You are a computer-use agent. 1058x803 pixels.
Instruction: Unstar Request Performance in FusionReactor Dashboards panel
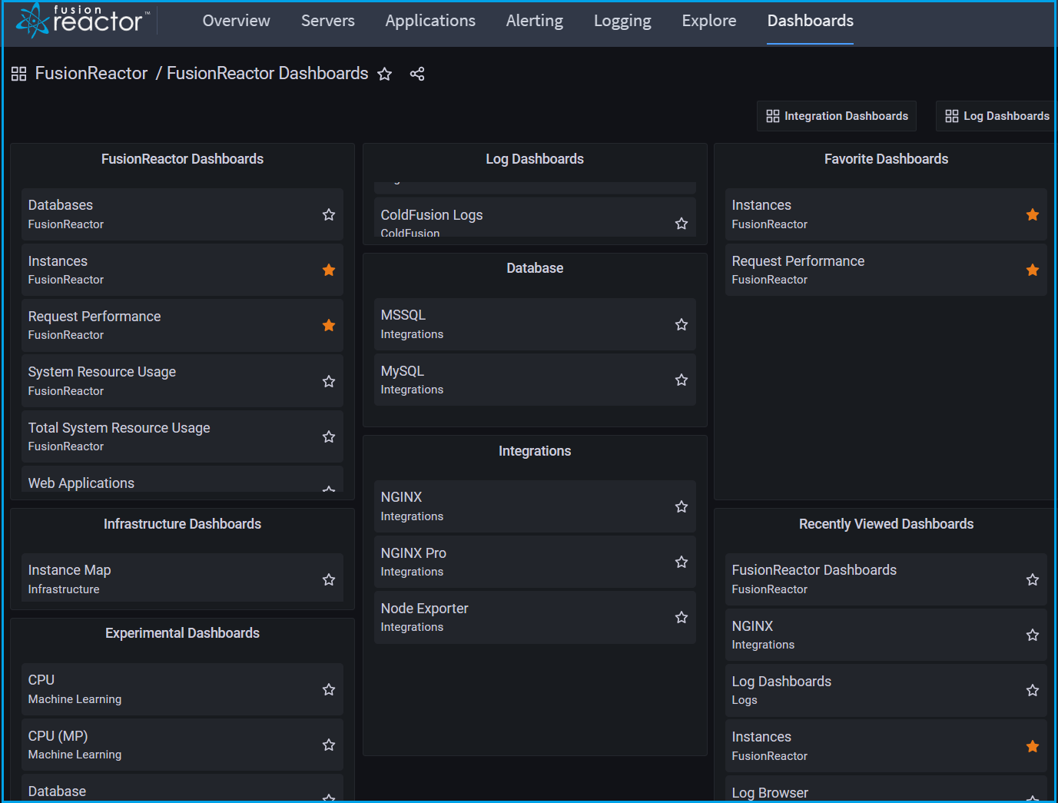pyautogui.click(x=329, y=325)
